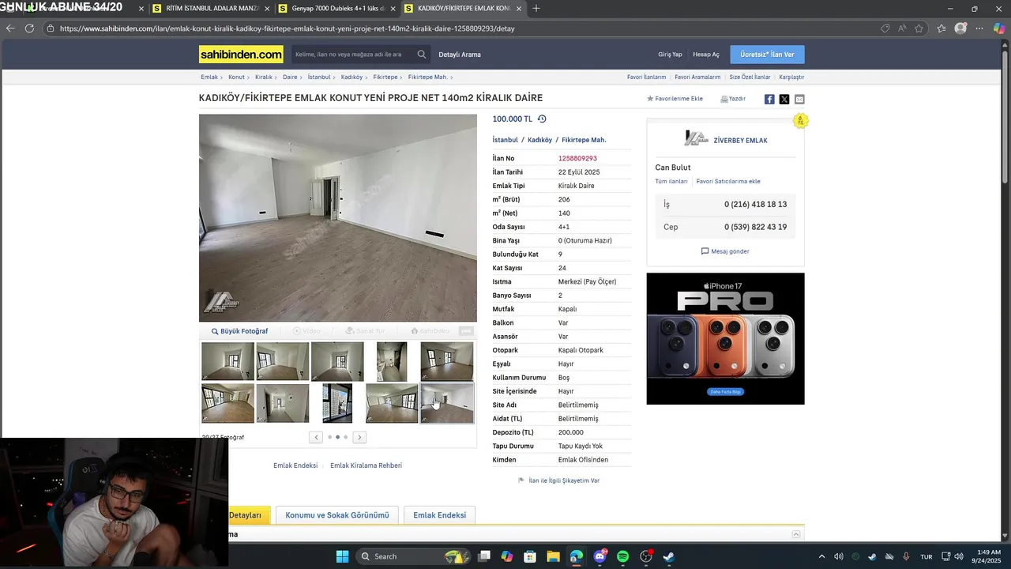The height and width of the screenshot is (569, 1011).
Task: Switch to Genyap 7000 Dubleks tab
Action: (x=338, y=9)
